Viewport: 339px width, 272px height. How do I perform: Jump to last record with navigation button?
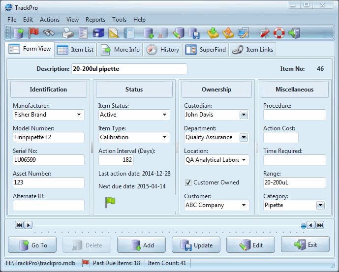[x=320, y=225]
